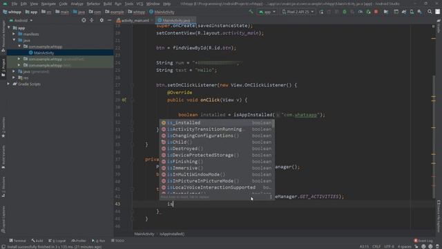
Task: Expand com.example.whtspp (androidTest) package
Action: point(19,59)
